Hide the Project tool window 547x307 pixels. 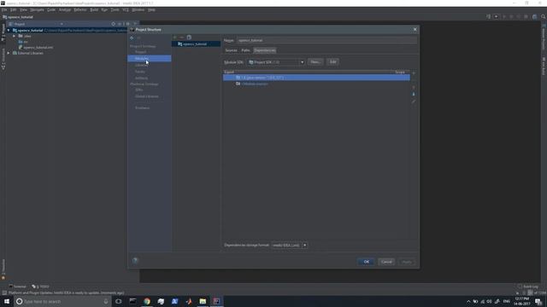(135, 24)
